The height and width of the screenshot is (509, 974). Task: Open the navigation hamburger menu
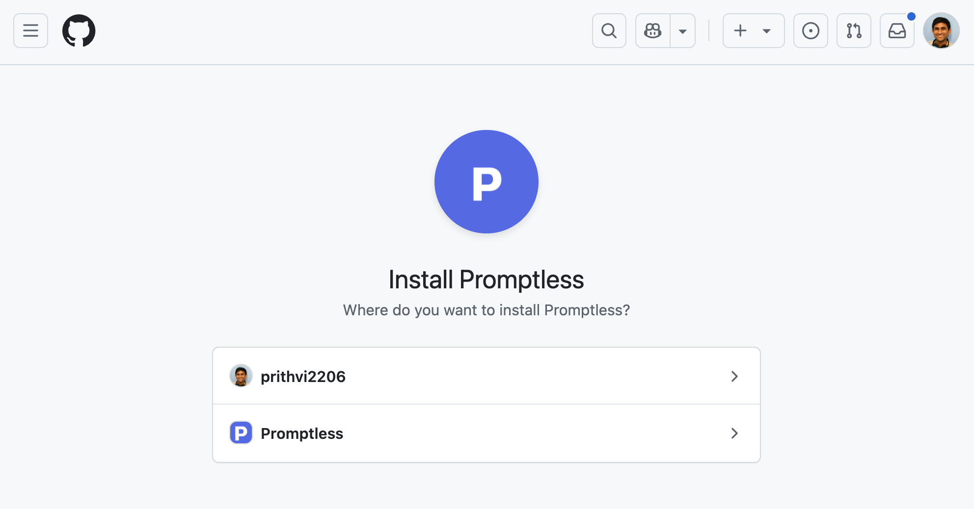30,30
